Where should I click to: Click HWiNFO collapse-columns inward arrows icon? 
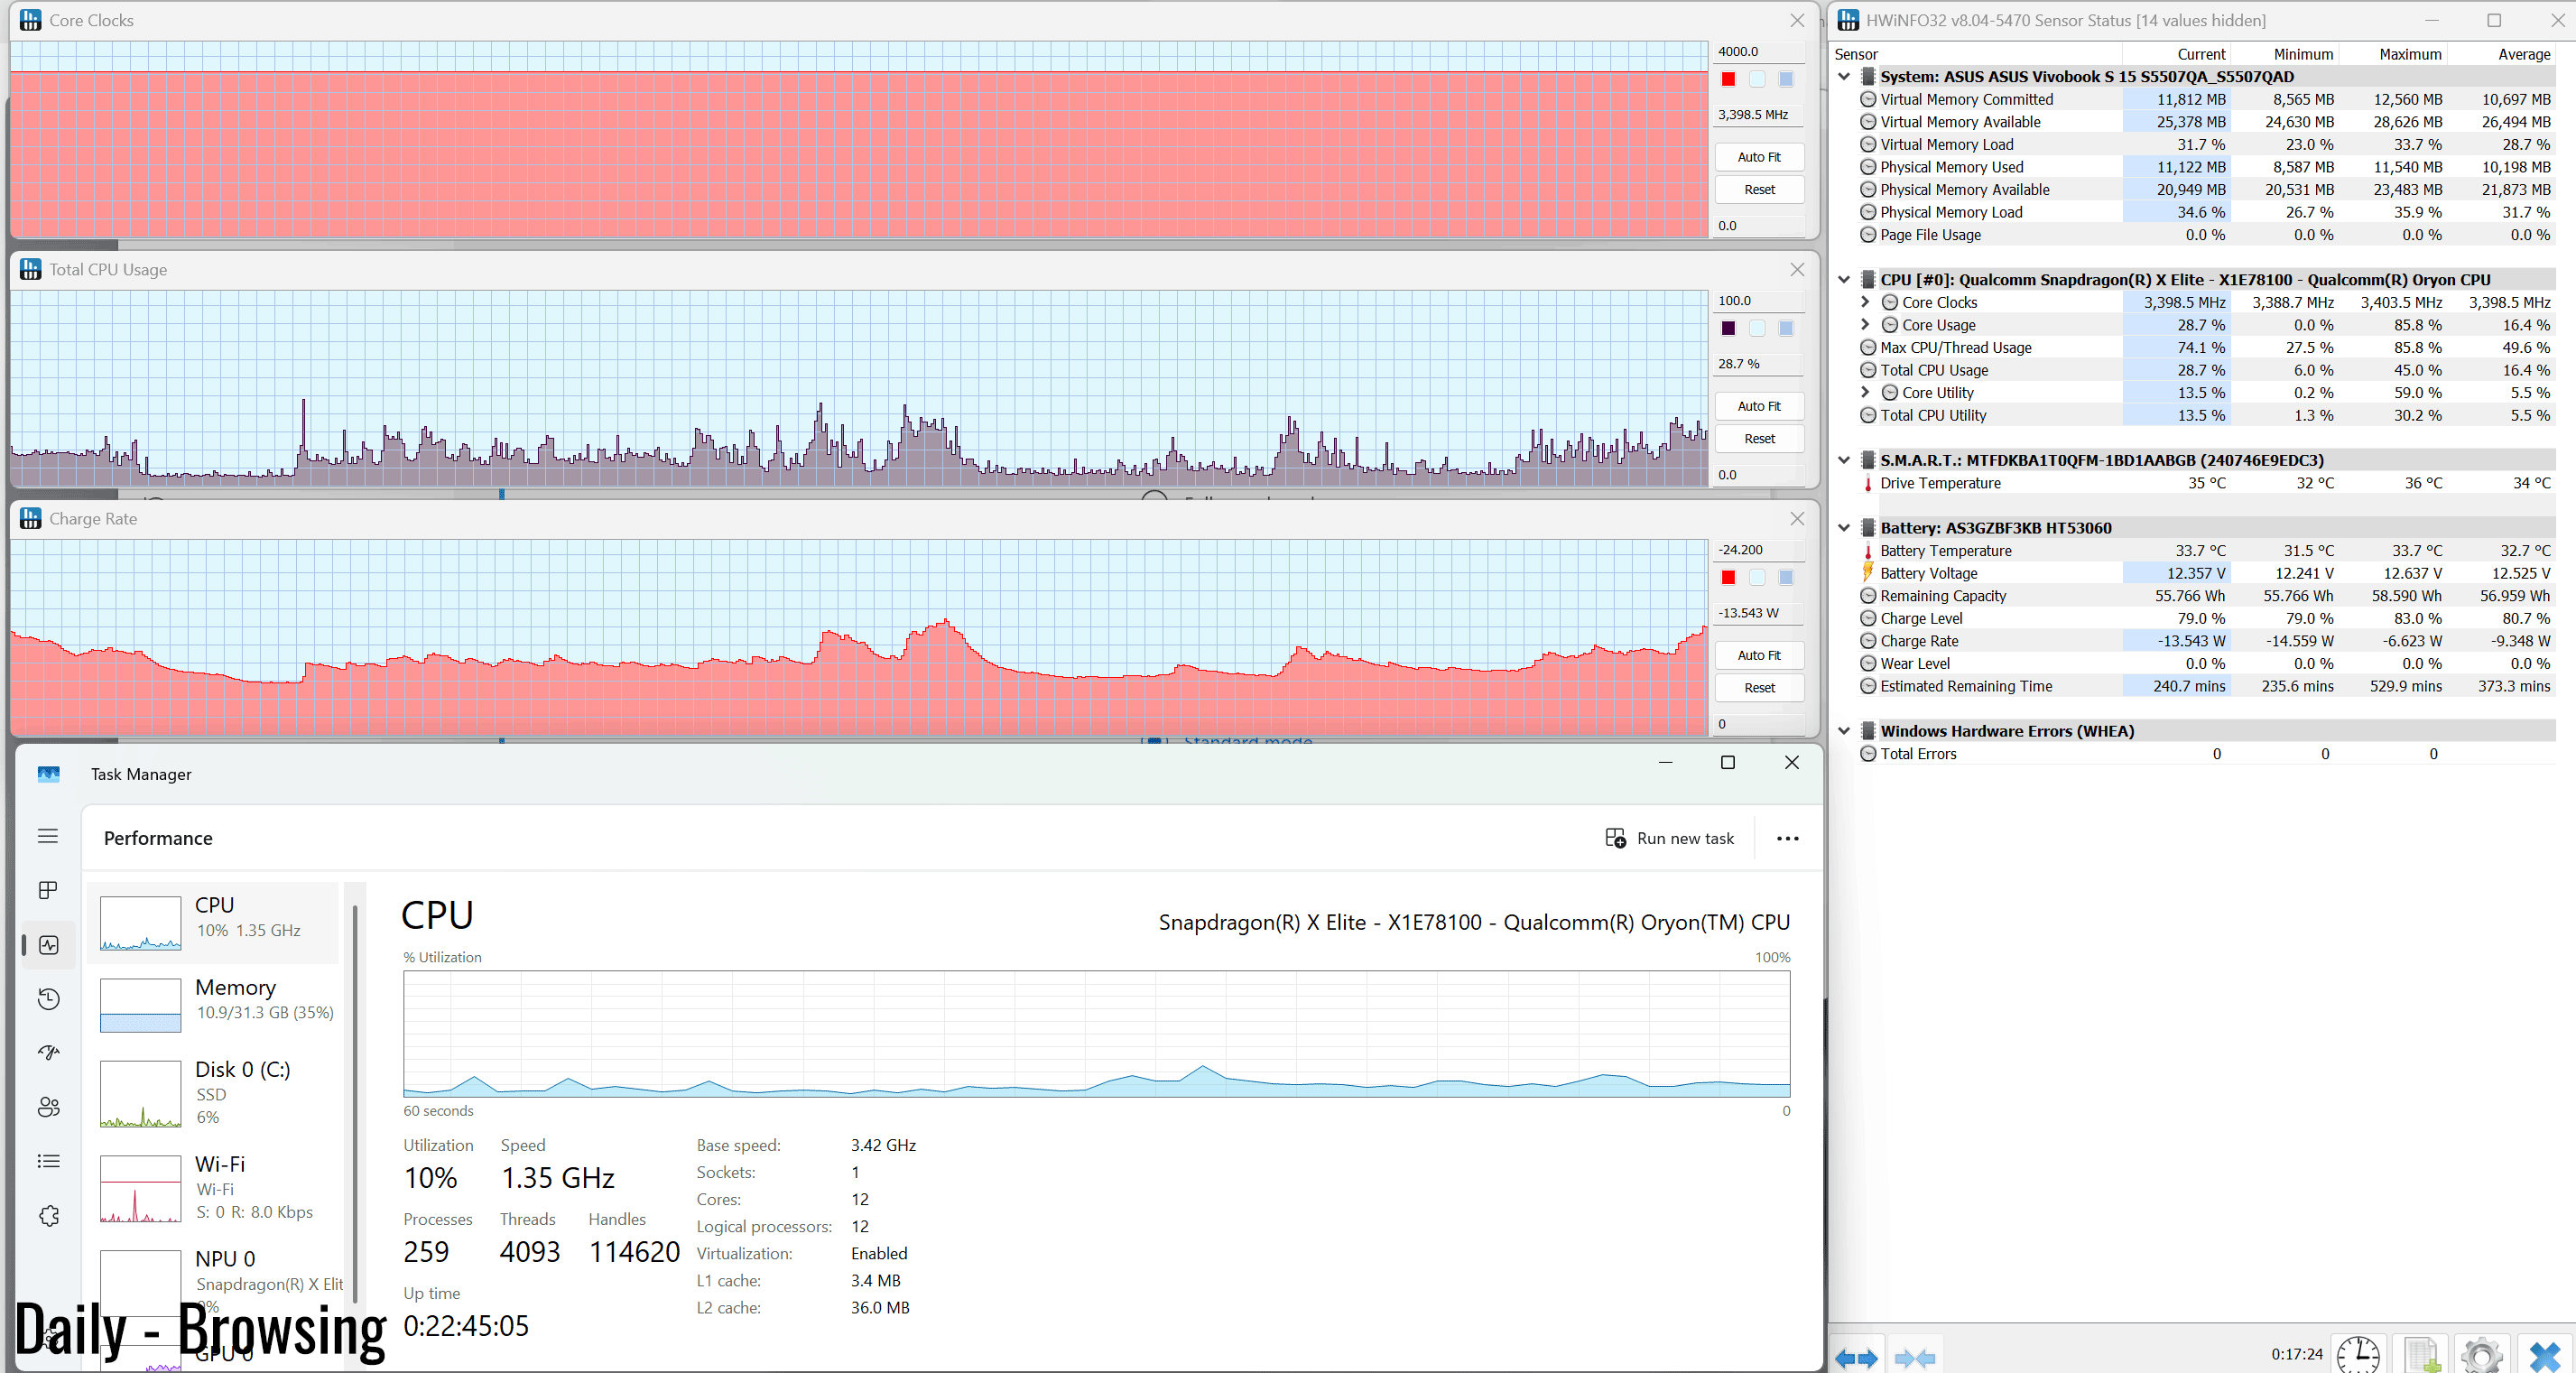click(1914, 1357)
